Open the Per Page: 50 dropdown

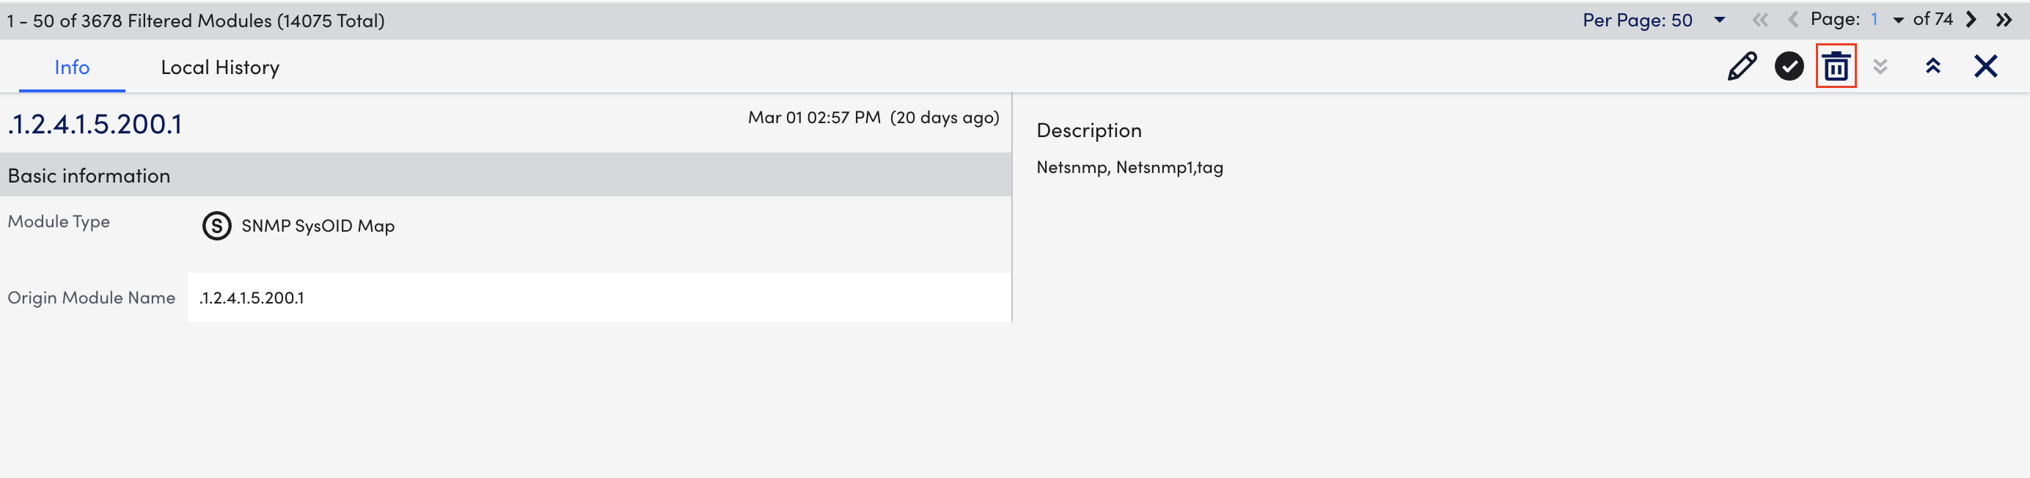(1653, 21)
